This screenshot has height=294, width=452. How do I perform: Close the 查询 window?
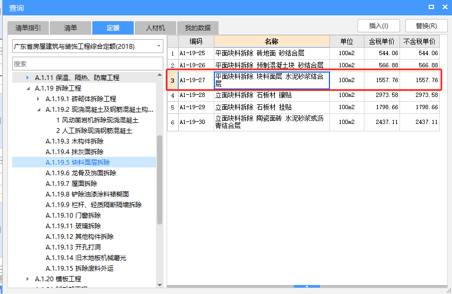445,7
